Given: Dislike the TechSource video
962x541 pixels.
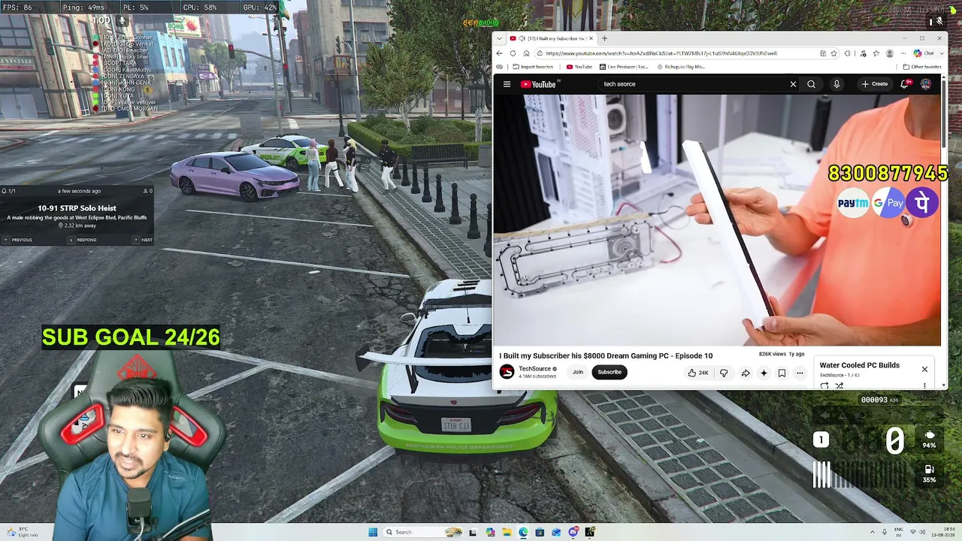Looking at the screenshot, I should 724,373.
